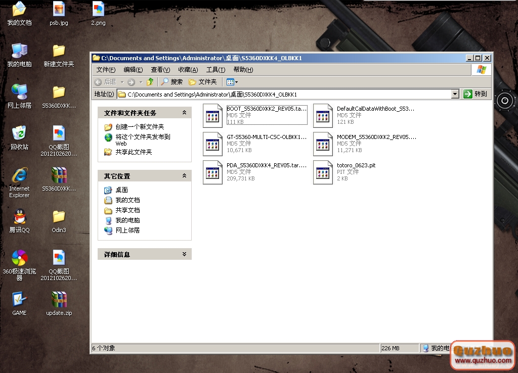Select the DefaultCalDataWithBoot file icon
Image resolution: width=518 pixels, height=373 pixels.
(x=323, y=115)
